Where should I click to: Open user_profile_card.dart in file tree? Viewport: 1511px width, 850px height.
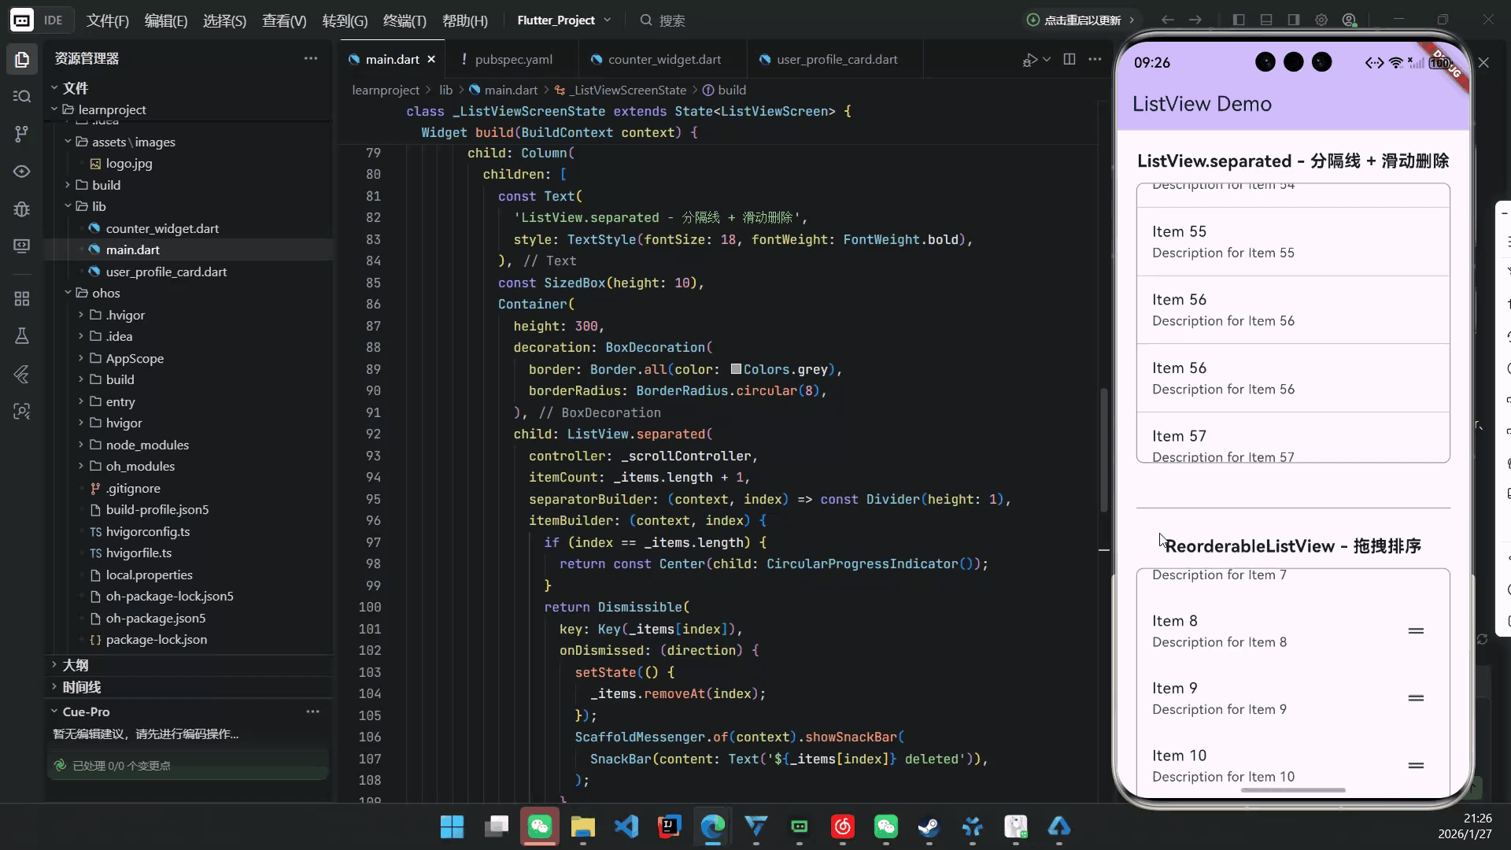[166, 272]
